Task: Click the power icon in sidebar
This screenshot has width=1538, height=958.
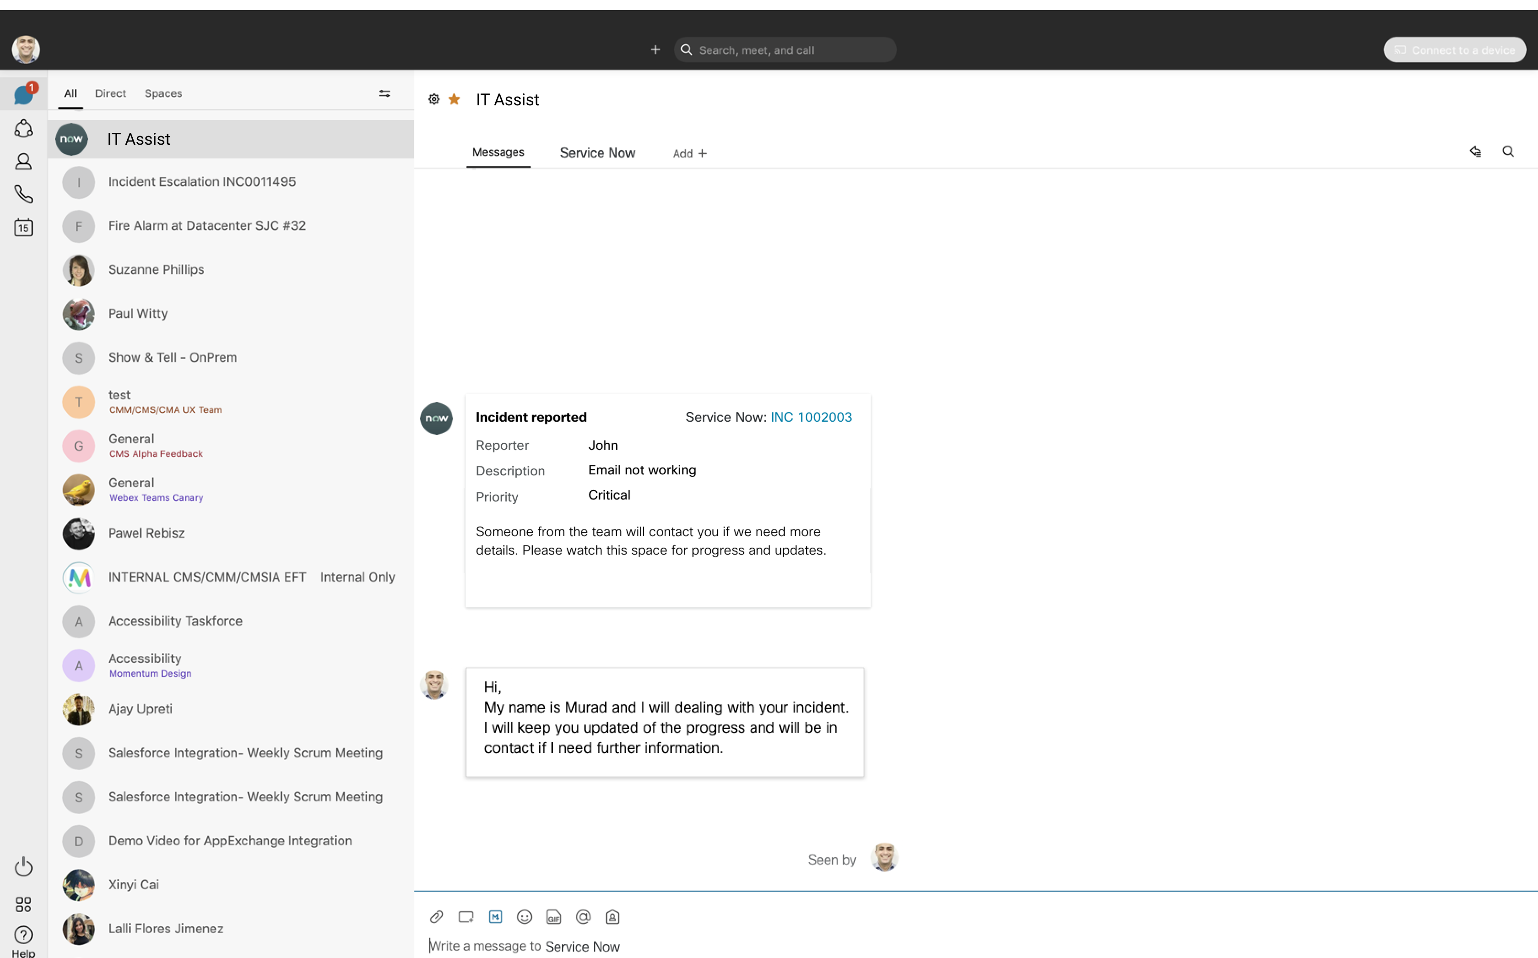Action: [23, 866]
